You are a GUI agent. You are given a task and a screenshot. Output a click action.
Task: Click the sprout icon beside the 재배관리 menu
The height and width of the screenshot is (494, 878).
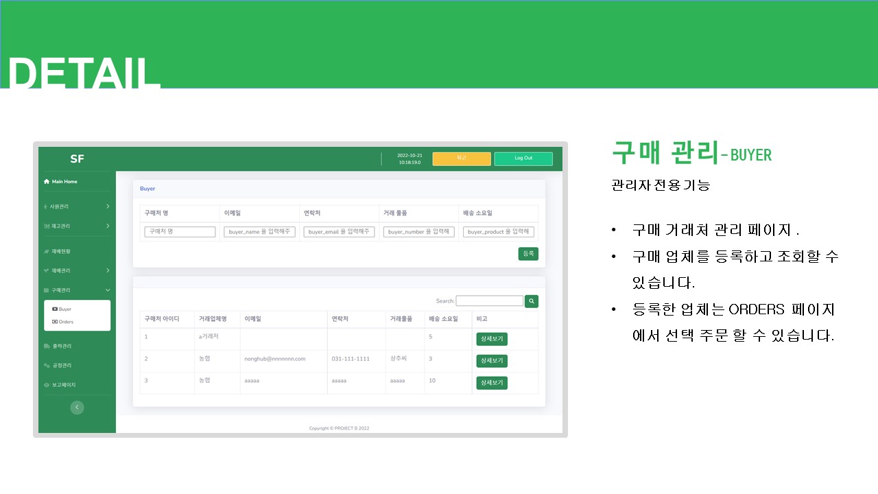point(47,271)
